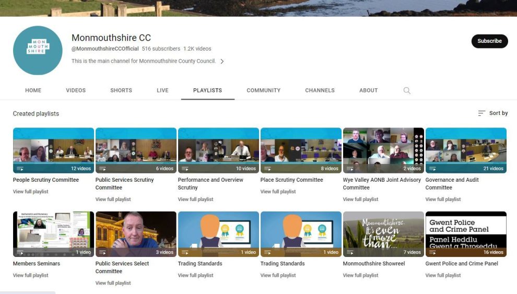Image resolution: width=517 pixels, height=294 pixels.
Task: Click the 1.2K videos count
Action: pyautogui.click(x=197, y=49)
